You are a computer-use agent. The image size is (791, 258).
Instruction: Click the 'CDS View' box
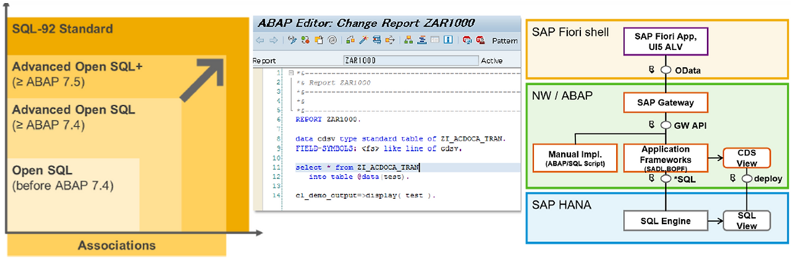[748, 158]
